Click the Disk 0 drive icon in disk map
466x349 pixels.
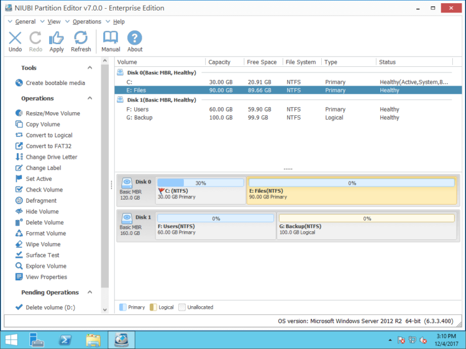[127, 183]
